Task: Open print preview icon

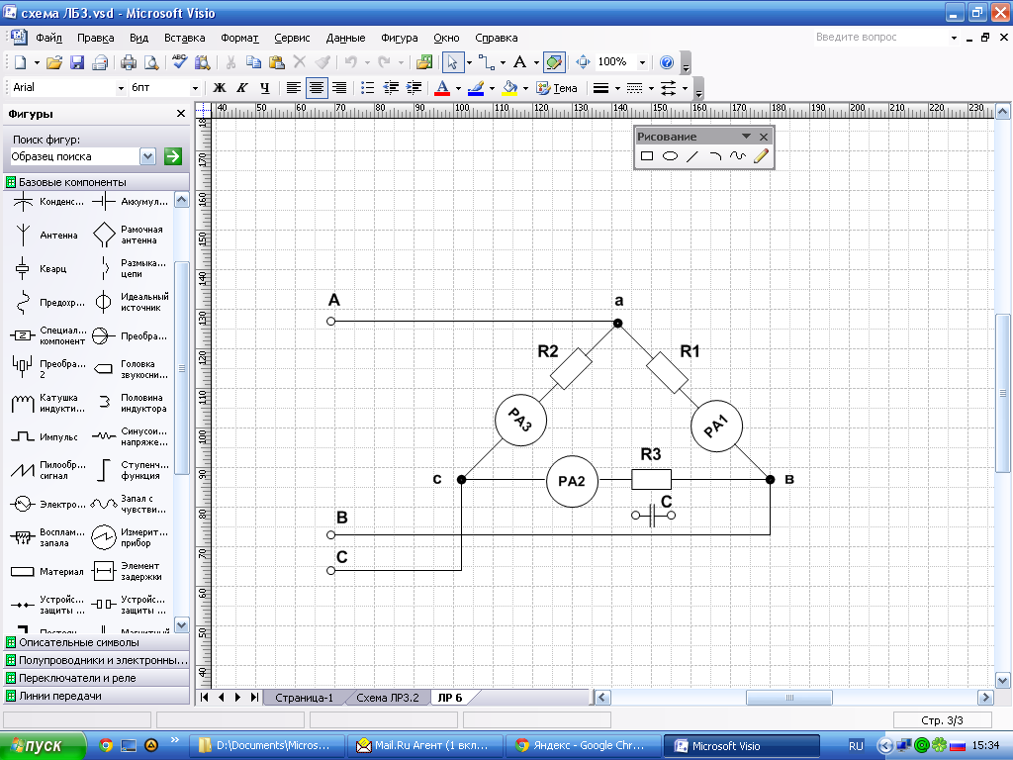Action: click(151, 62)
